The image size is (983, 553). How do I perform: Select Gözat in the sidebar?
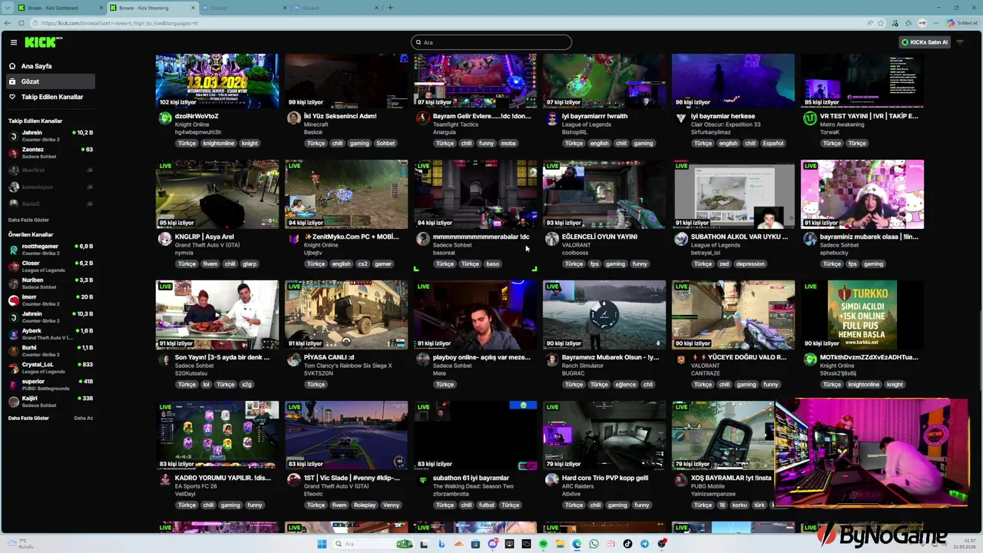tap(50, 81)
